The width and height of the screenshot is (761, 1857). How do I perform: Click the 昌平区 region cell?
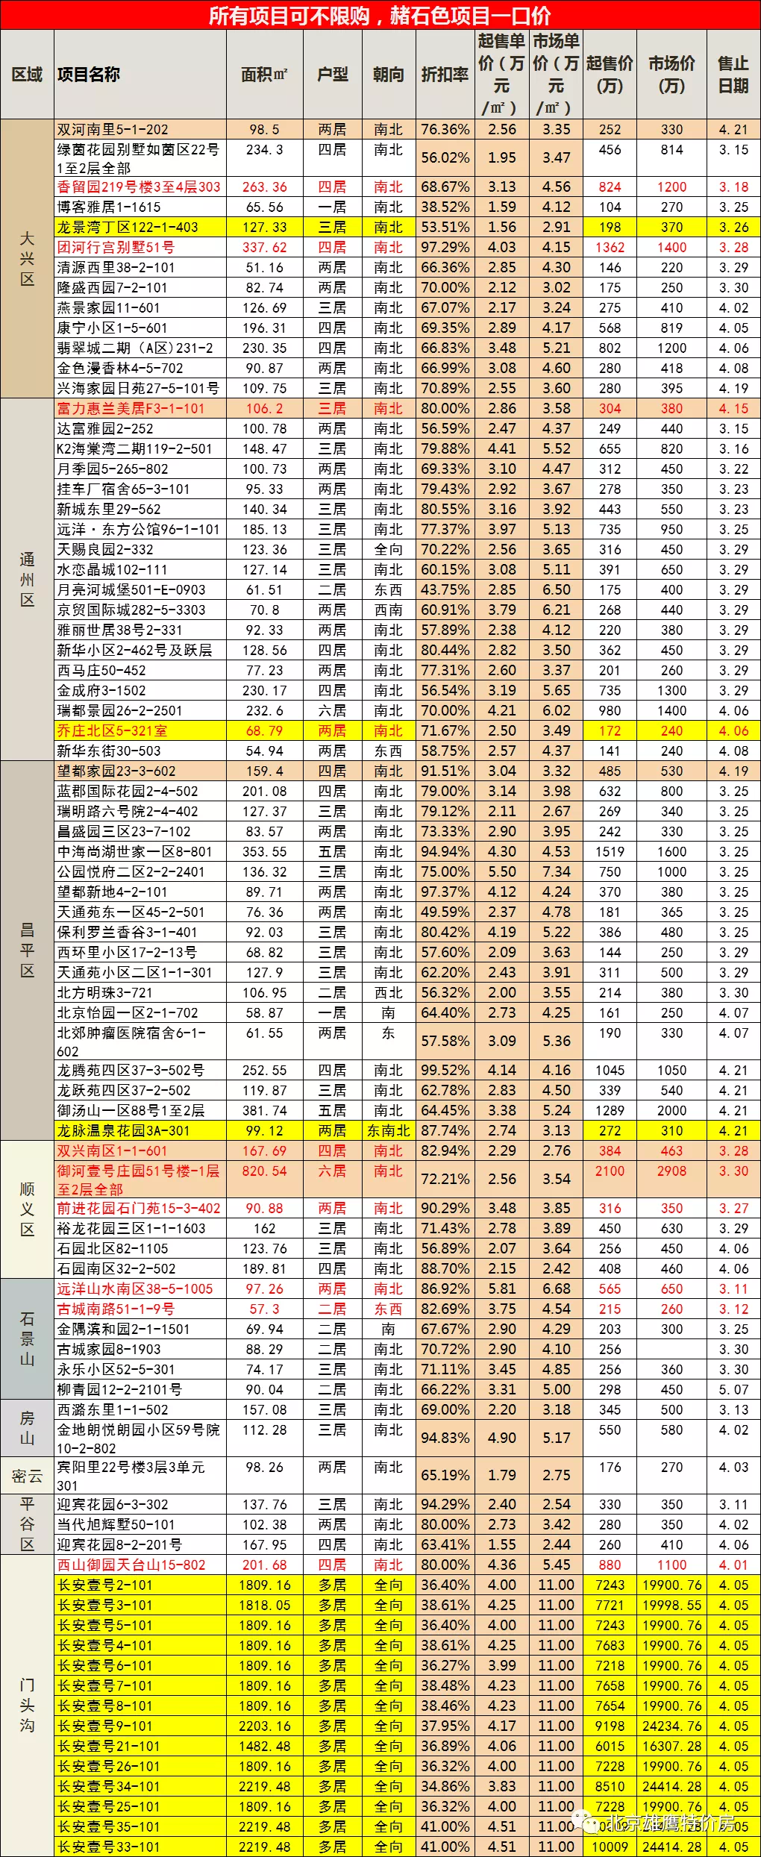click(x=27, y=950)
